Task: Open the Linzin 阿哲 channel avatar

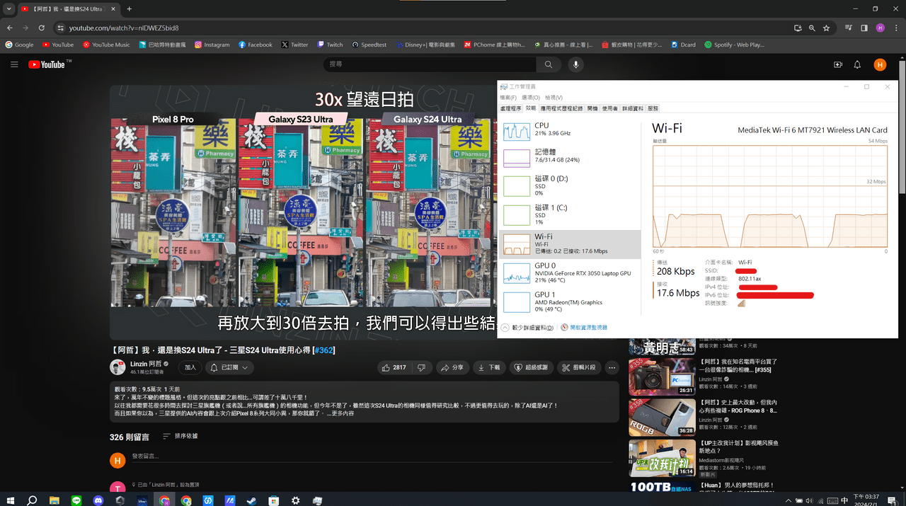Action: (x=117, y=367)
